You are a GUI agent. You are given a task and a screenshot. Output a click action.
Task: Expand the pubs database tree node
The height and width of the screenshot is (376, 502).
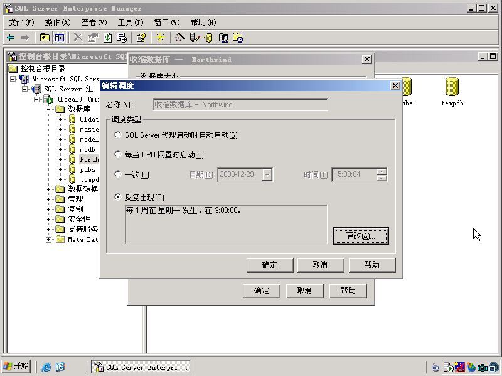(x=60, y=169)
